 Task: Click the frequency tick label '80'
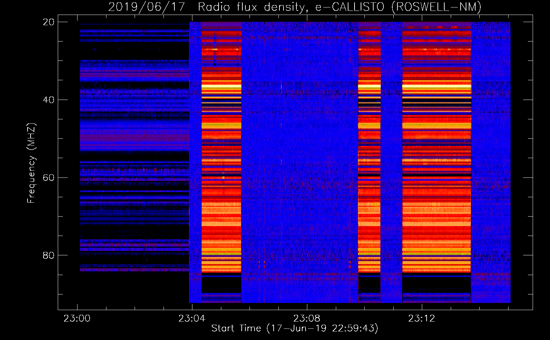pyautogui.click(x=48, y=255)
